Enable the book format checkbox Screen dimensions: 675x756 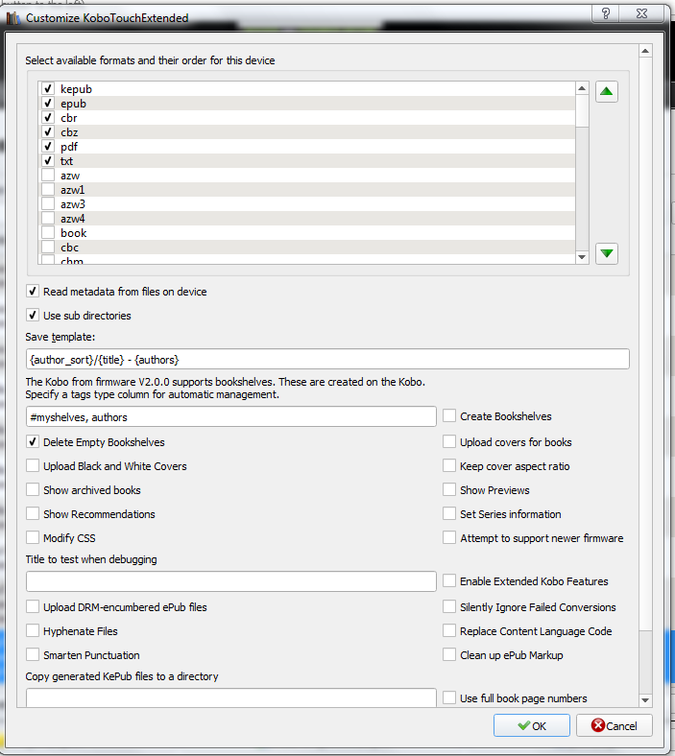coord(48,233)
